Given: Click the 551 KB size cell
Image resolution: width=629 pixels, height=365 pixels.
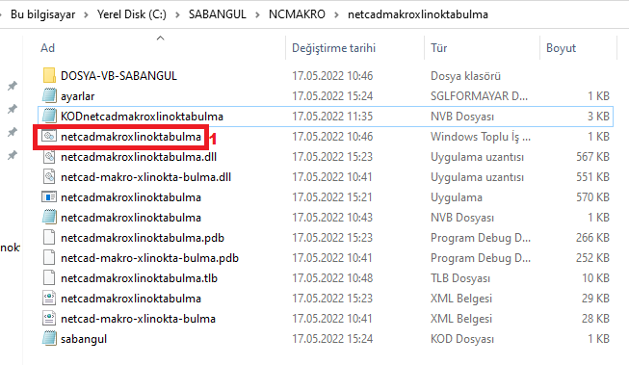Looking at the screenshot, I should click(x=593, y=177).
